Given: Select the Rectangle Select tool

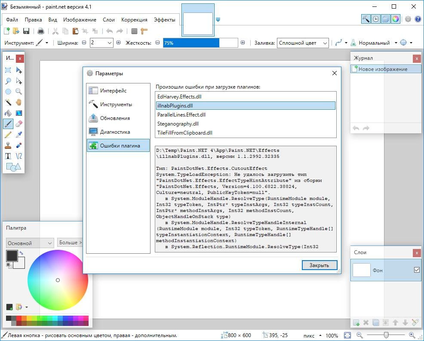Looking at the screenshot, I should pos(8,71).
